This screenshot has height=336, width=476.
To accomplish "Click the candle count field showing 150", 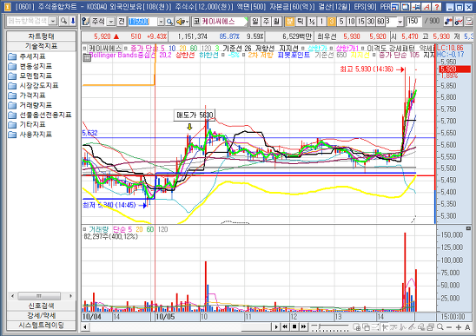I will coord(413,21).
